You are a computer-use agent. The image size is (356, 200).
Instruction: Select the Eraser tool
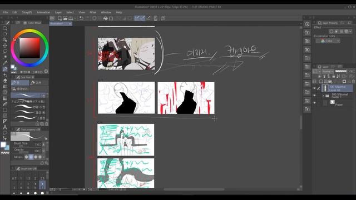coord(5,81)
